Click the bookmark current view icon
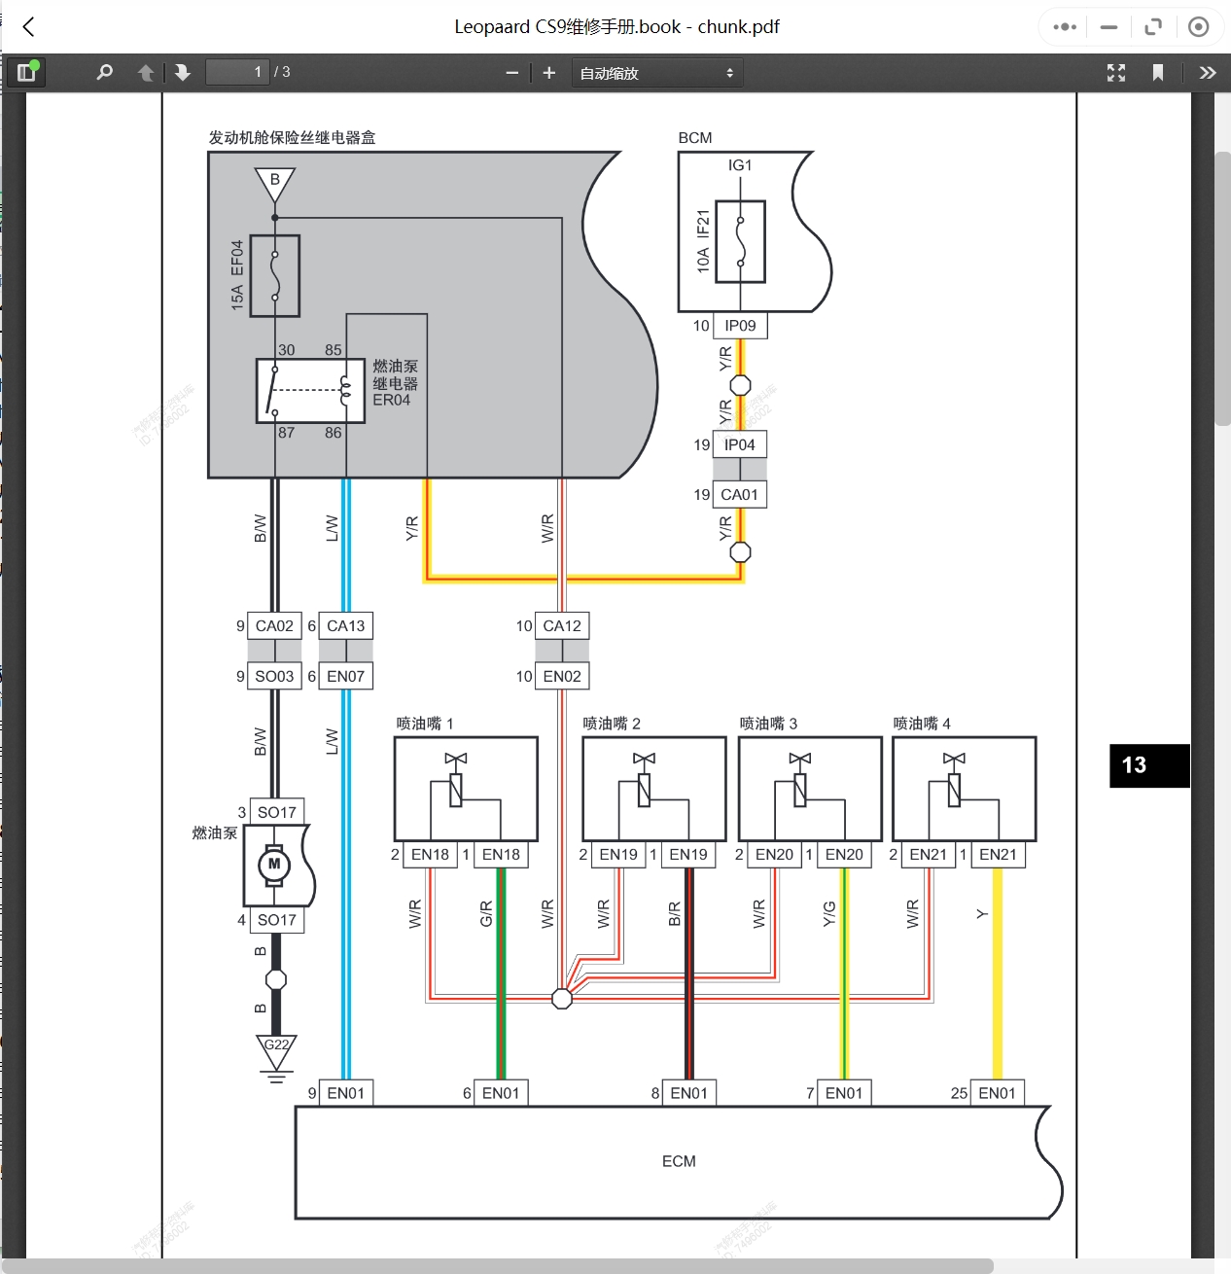This screenshot has width=1231, height=1274. (x=1158, y=73)
